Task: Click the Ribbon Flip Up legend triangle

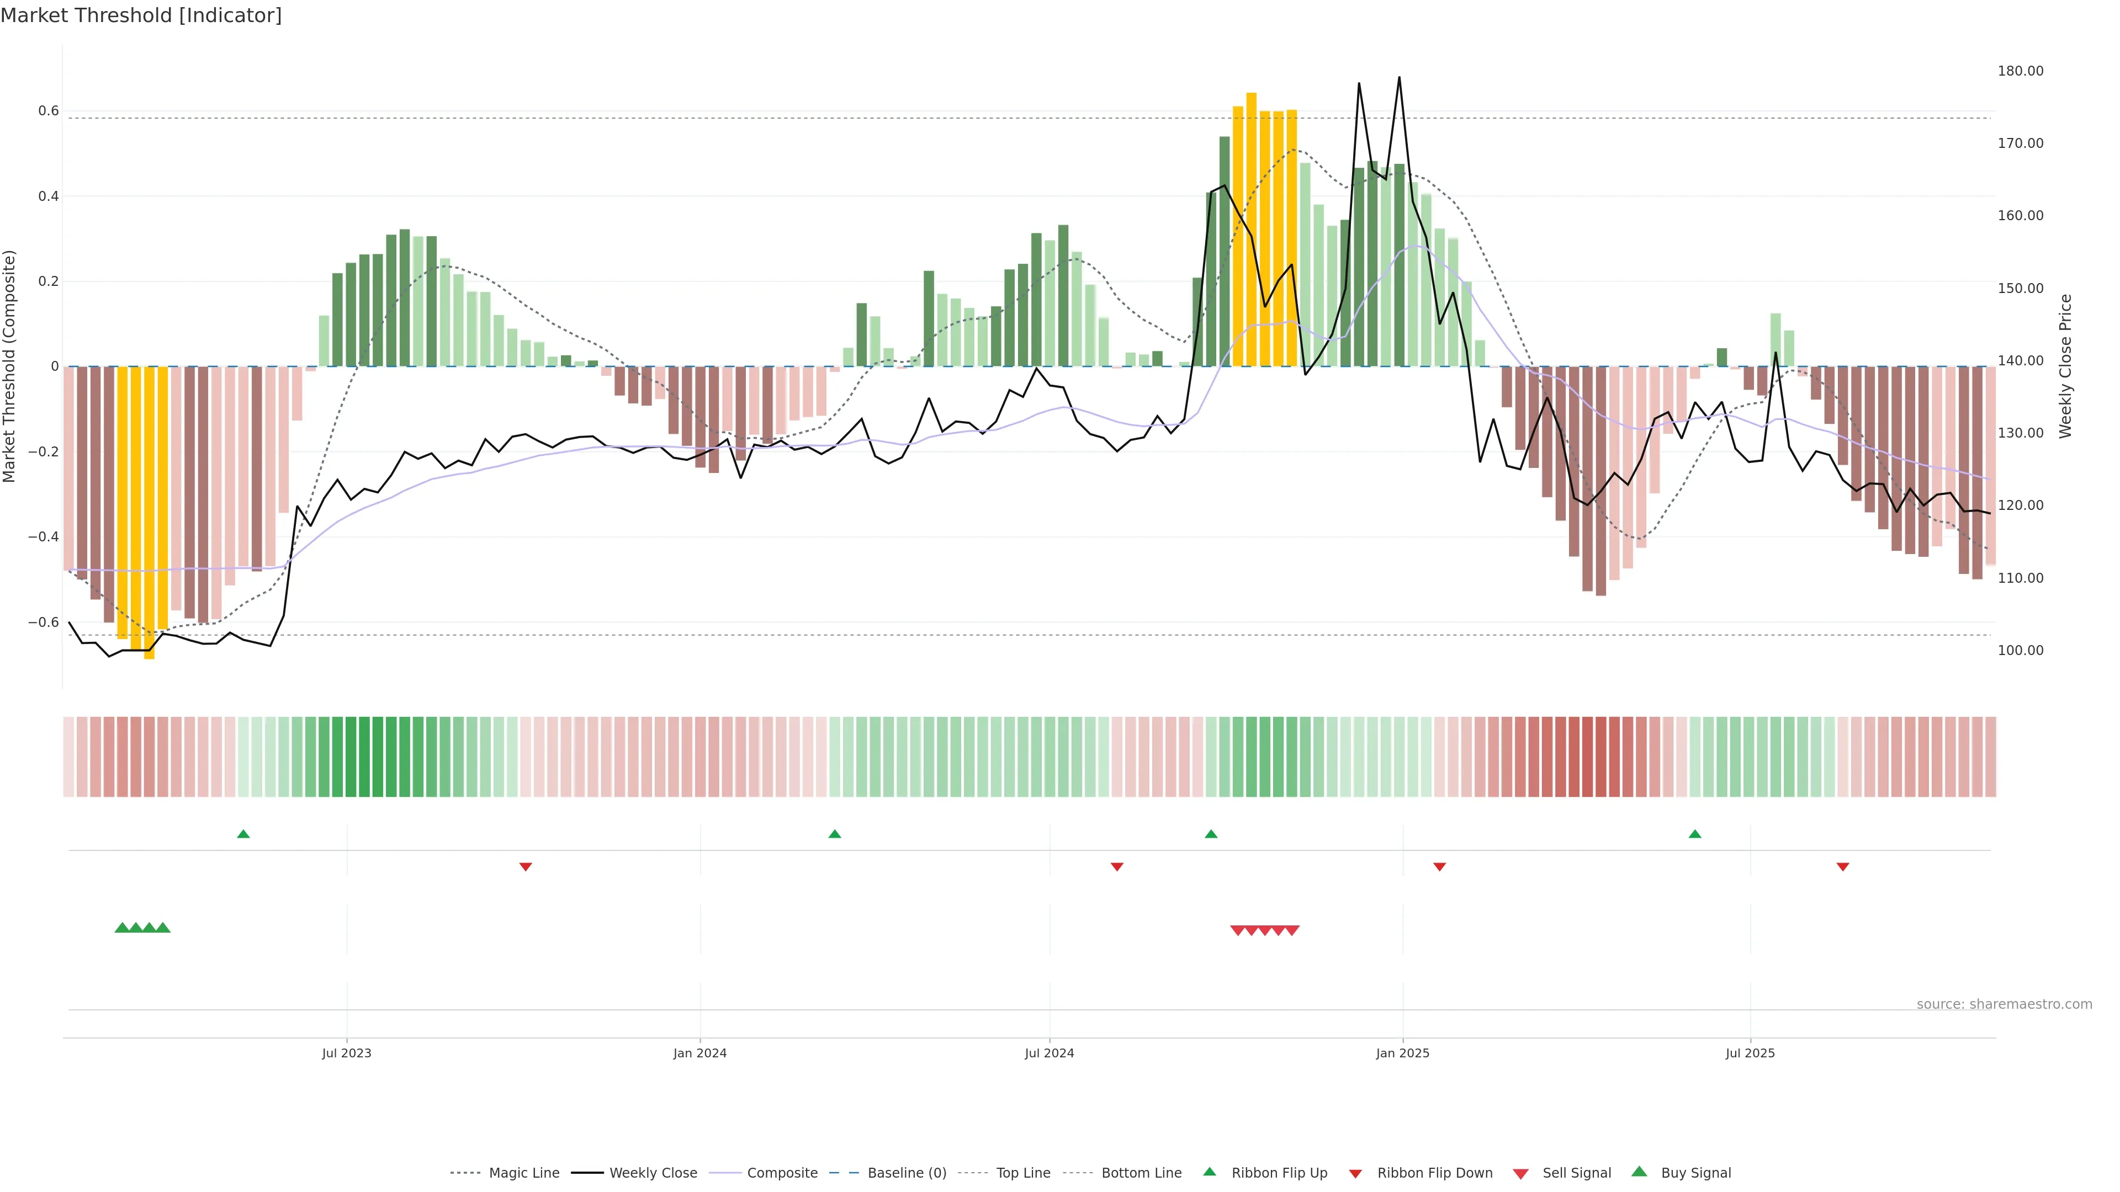Action: (1209, 1172)
